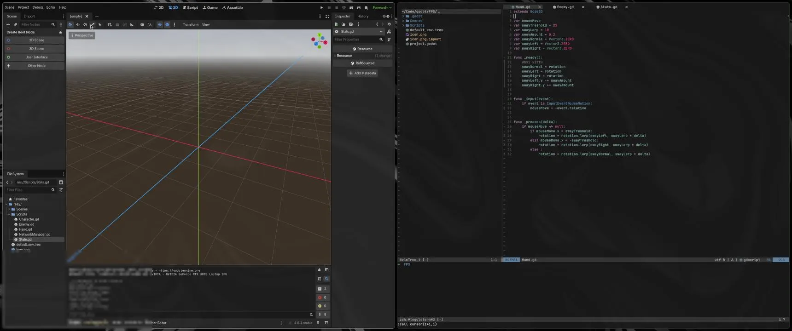The width and height of the screenshot is (792, 331).
Task: Create a User Interface root node
Action: [x=35, y=57]
